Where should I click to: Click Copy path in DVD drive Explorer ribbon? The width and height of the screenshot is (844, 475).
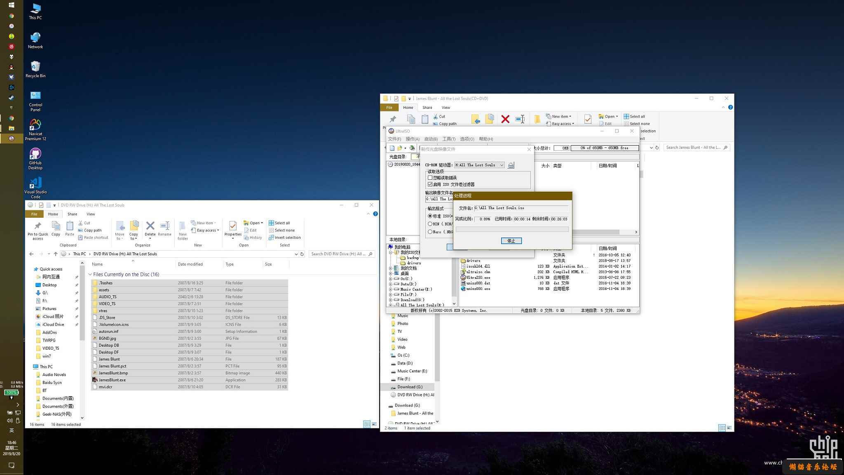click(x=90, y=230)
